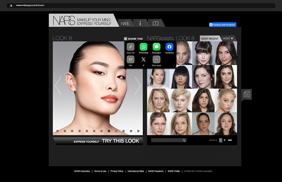Viewport: 282px width, 182px height.
Task: Open the NARS tab
Action: pos(125,23)
